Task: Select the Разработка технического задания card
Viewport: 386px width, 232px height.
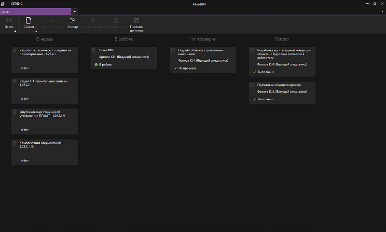Action: click(x=44, y=59)
